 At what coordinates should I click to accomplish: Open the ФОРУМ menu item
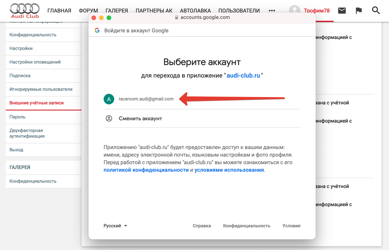(88, 11)
